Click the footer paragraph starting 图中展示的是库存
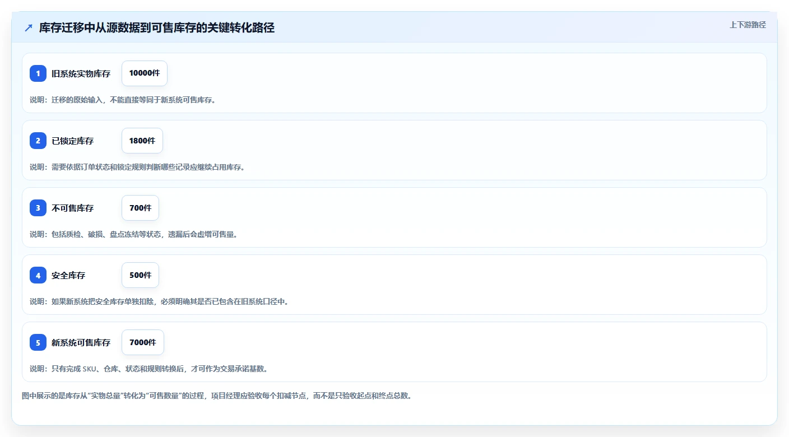The image size is (789, 437). tap(217, 396)
